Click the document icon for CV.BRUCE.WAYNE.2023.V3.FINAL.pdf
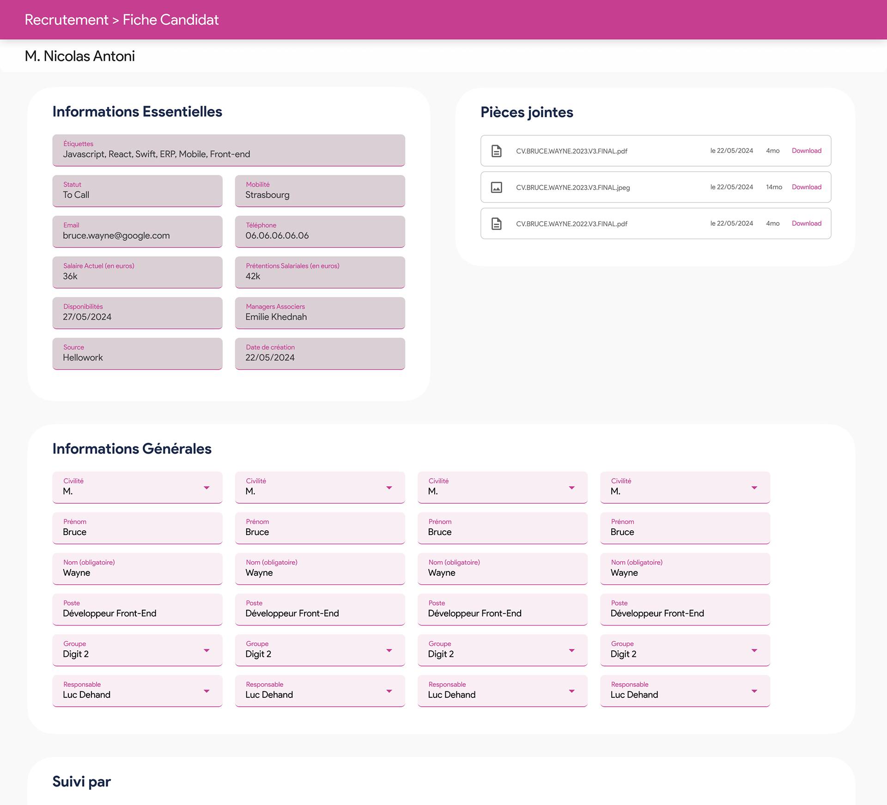This screenshot has width=887, height=805. (x=496, y=151)
